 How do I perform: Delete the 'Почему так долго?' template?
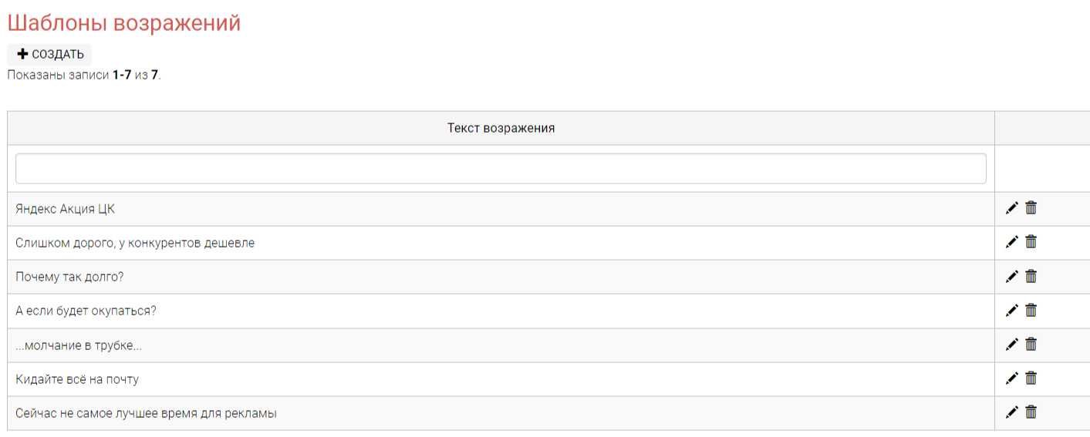pyautogui.click(x=1031, y=276)
